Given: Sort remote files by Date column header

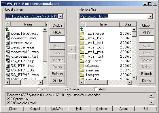Looking at the screenshot, I should (x=128, y=24).
